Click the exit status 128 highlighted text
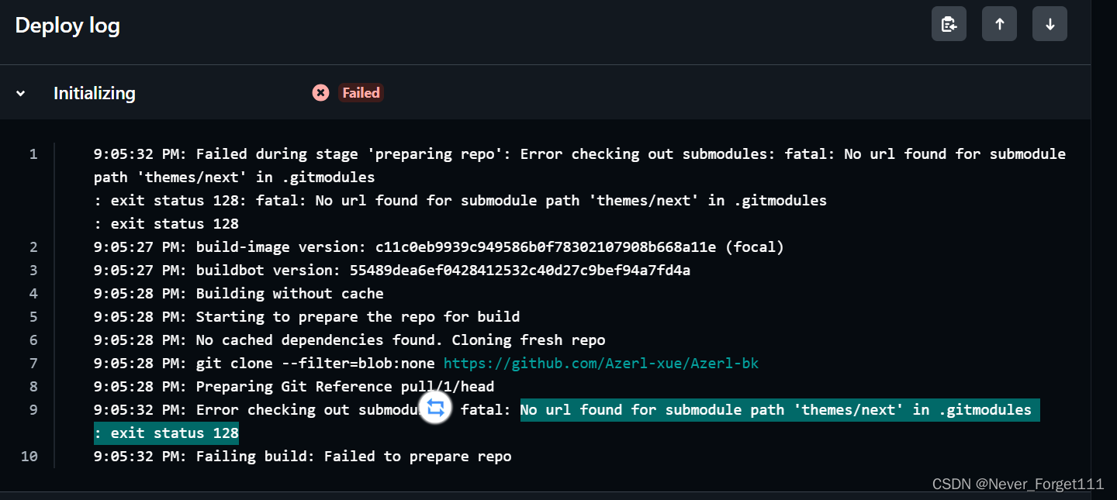 165,433
